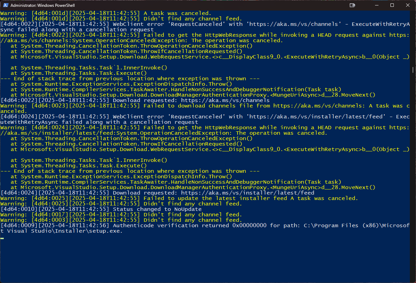
Task: Maximize the PowerShell window
Action: [392, 5]
